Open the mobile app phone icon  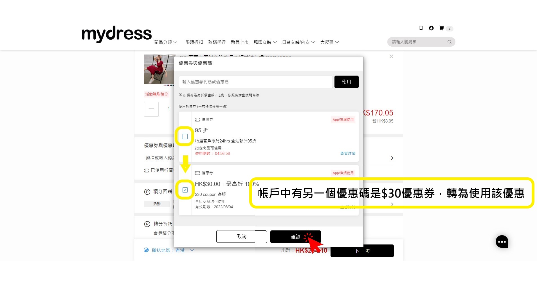421,28
